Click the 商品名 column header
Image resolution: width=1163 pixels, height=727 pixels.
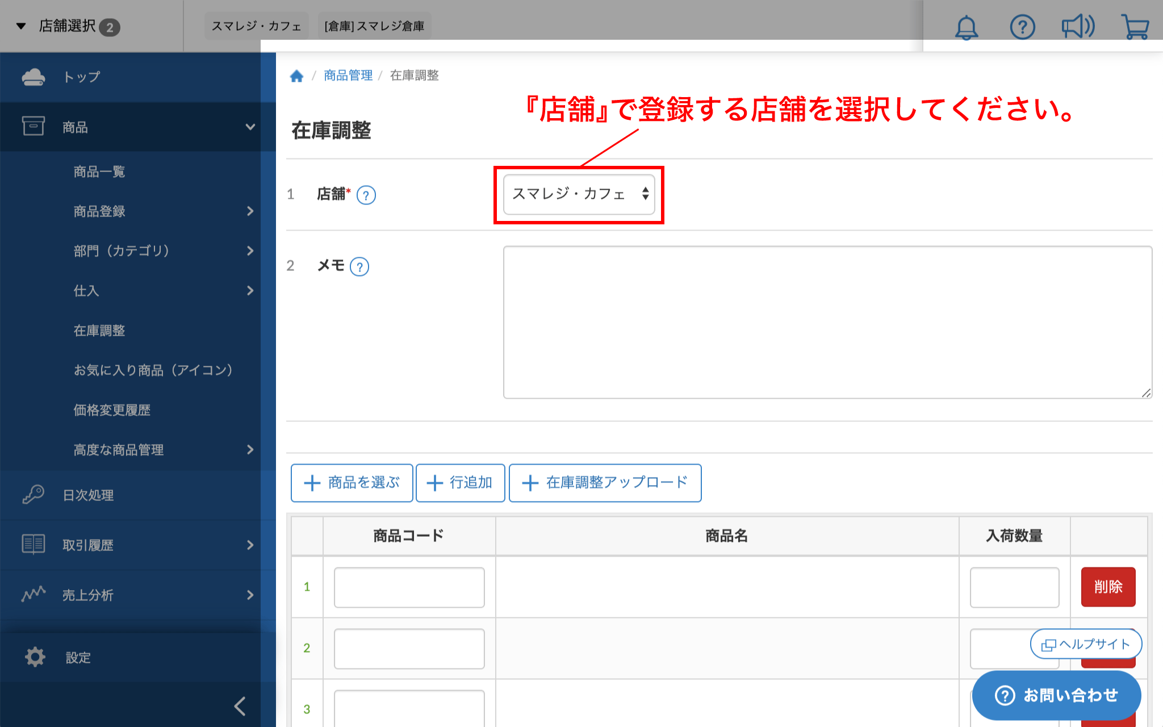pos(727,536)
